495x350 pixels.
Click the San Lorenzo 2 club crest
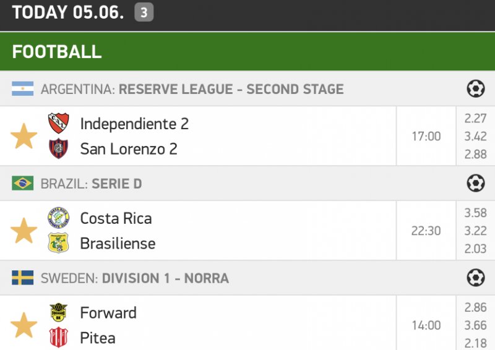[x=59, y=149]
